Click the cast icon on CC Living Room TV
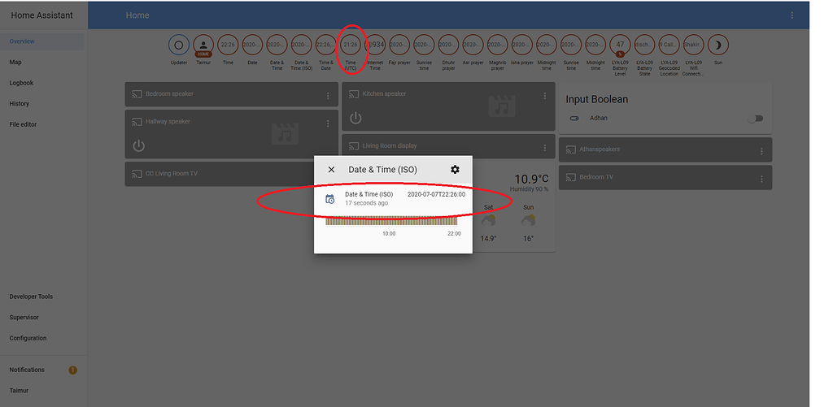 [x=137, y=174]
